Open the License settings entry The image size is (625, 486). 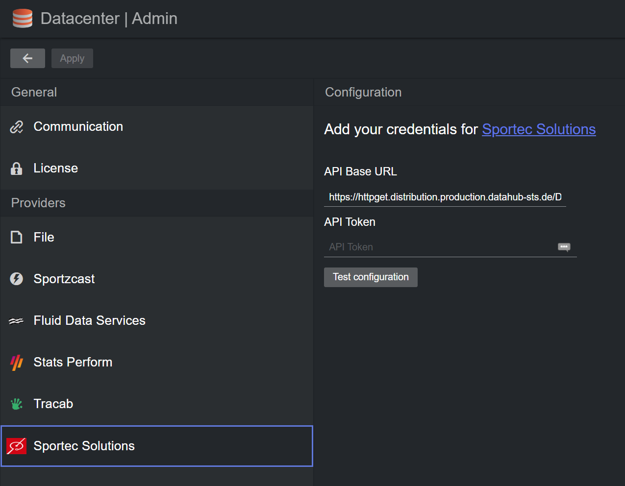click(x=157, y=169)
